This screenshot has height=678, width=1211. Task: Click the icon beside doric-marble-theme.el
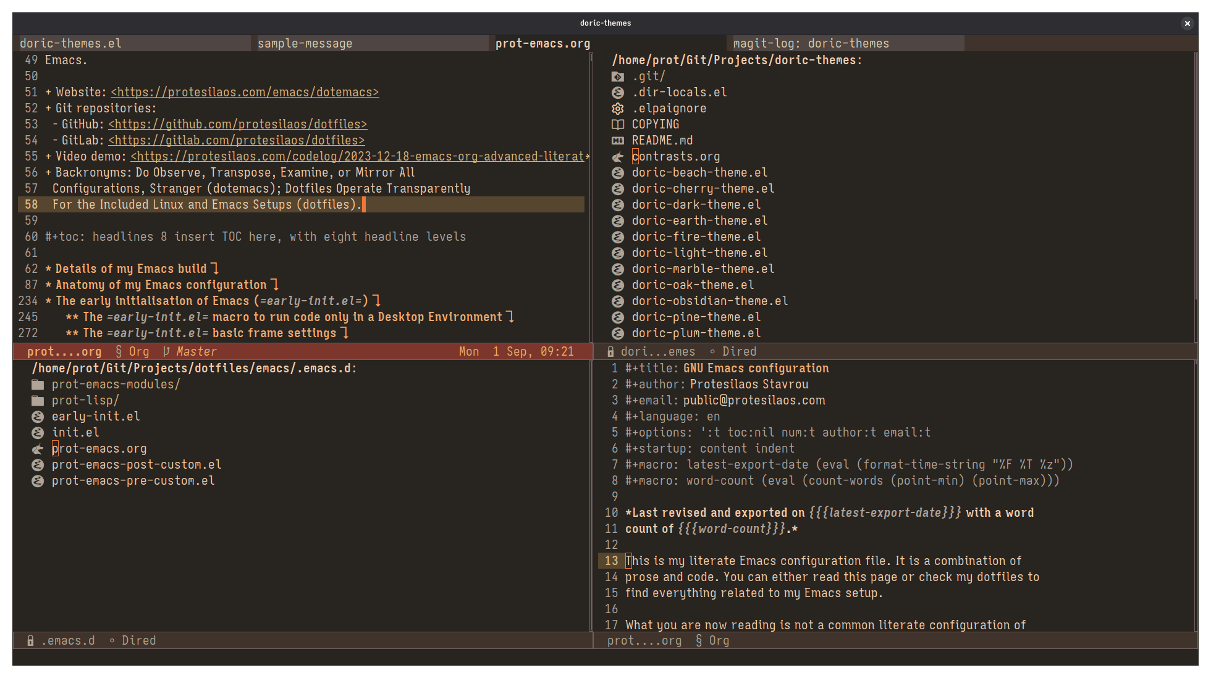617,269
